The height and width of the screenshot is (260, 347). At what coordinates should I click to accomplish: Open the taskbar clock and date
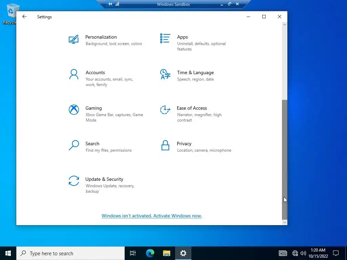point(318,253)
